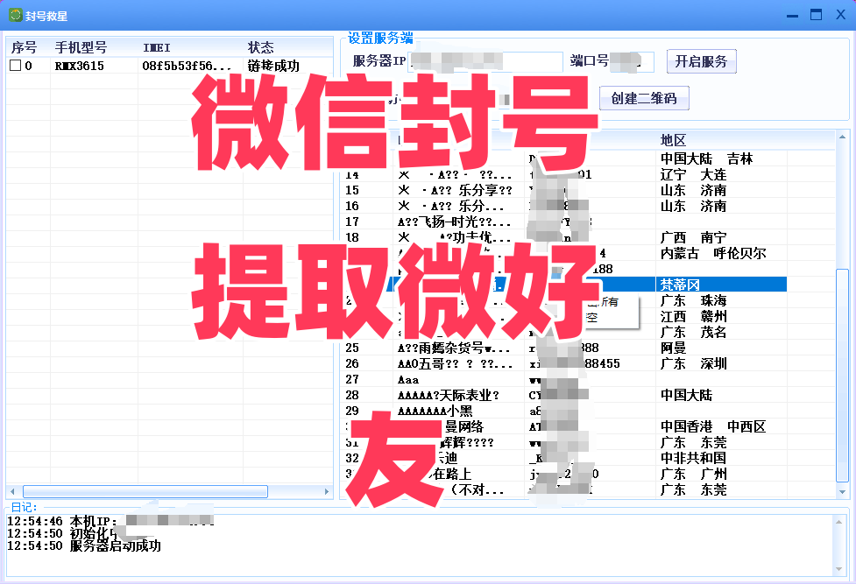856x584 pixels.
Task: Click the 地区 column header in friends list
Action: click(x=673, y=140)
